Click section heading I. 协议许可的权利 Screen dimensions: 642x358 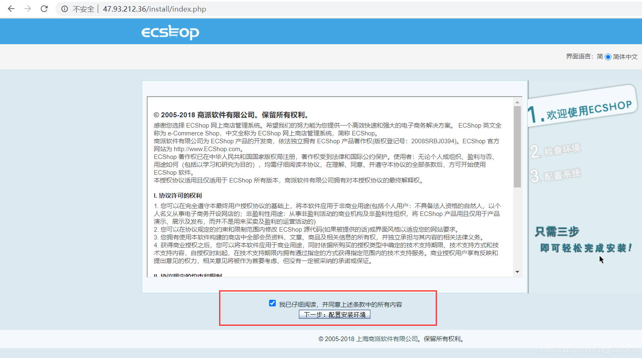tap(178, 195)
